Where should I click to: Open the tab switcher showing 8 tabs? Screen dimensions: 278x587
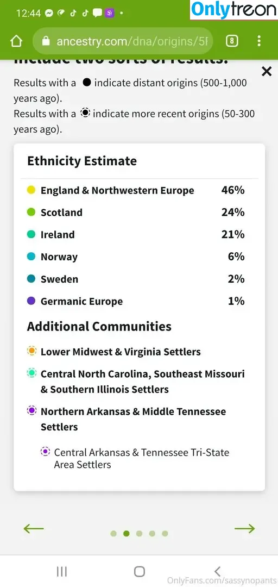coord(232,41)
